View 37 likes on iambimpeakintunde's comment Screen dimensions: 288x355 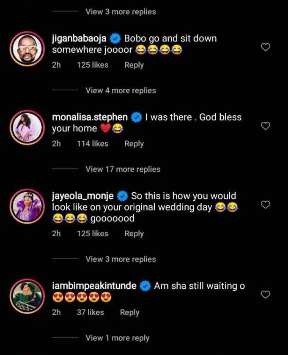coord(90,312)
